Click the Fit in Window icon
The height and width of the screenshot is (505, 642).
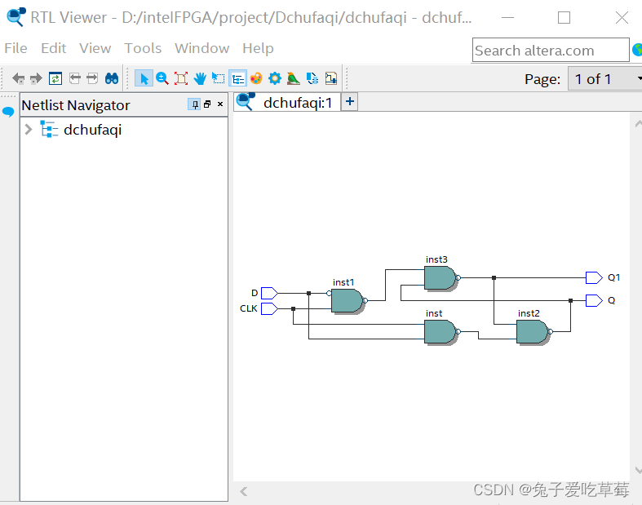tap(181, 78)
